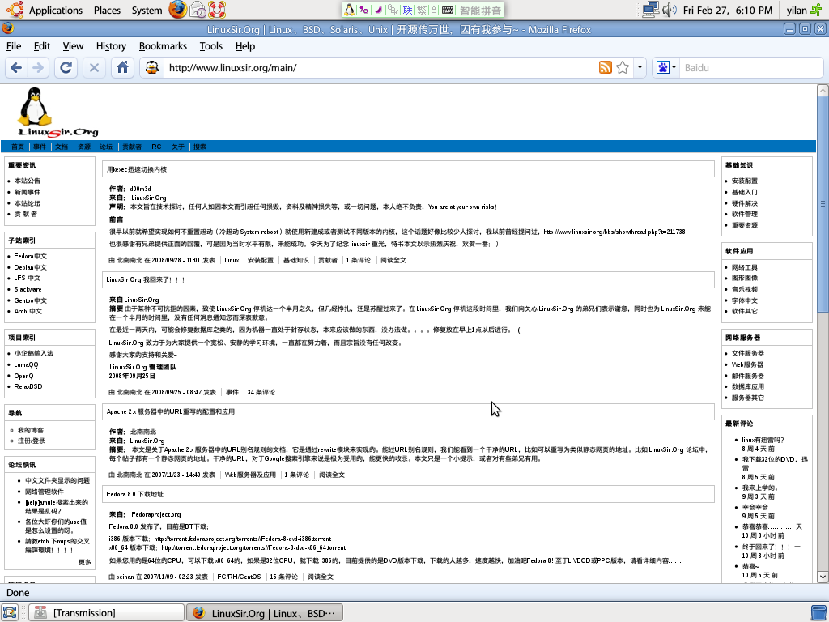The width and height of the screenshot is (829, 622).
Task: Subscribe via the RSS feed icon
Action: pos(606,67)
